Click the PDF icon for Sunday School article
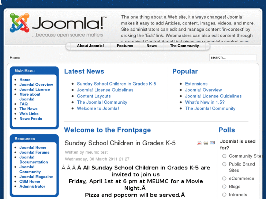Viewport: 266px width, 199px height. pos(199,143)
